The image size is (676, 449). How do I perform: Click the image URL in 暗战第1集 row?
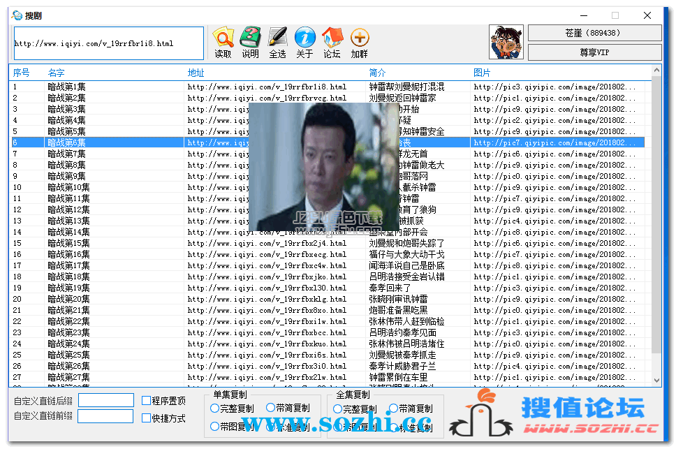pyautogui.click(x=554, y=87)
